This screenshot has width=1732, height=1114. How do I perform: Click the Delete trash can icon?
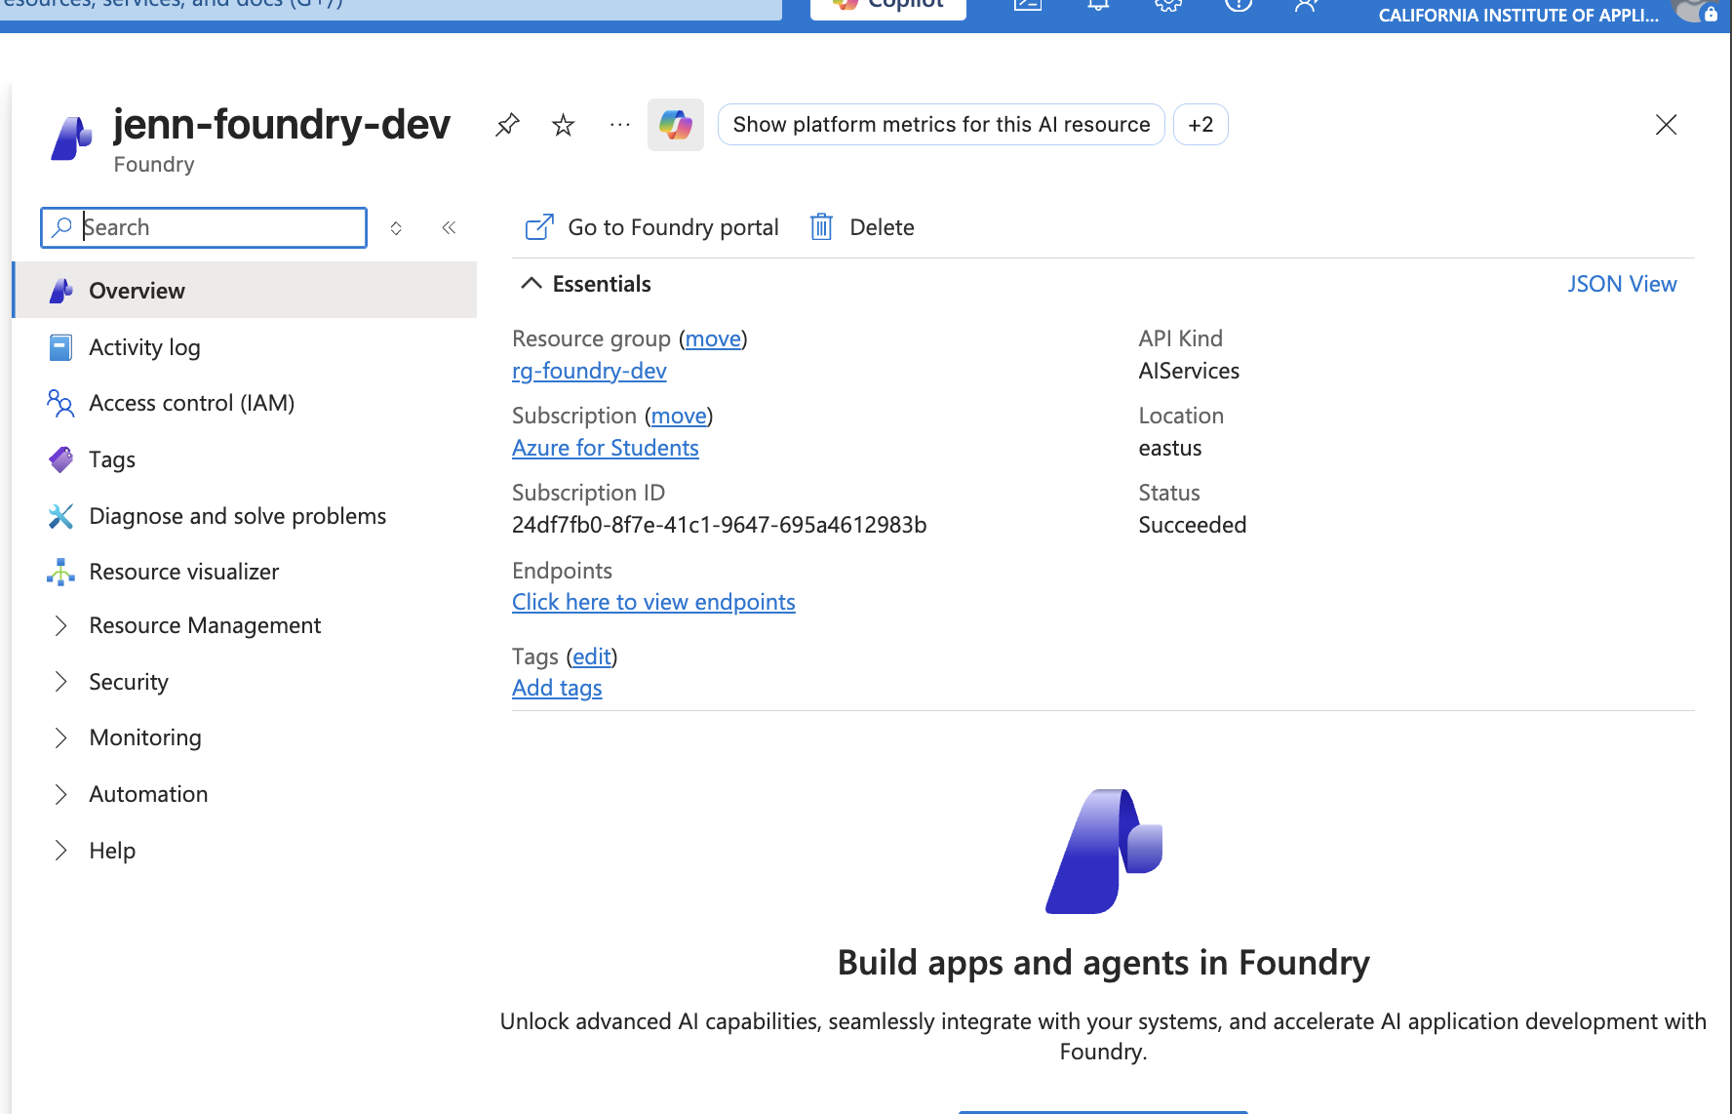pyautogui.click(x=822, y=227)
